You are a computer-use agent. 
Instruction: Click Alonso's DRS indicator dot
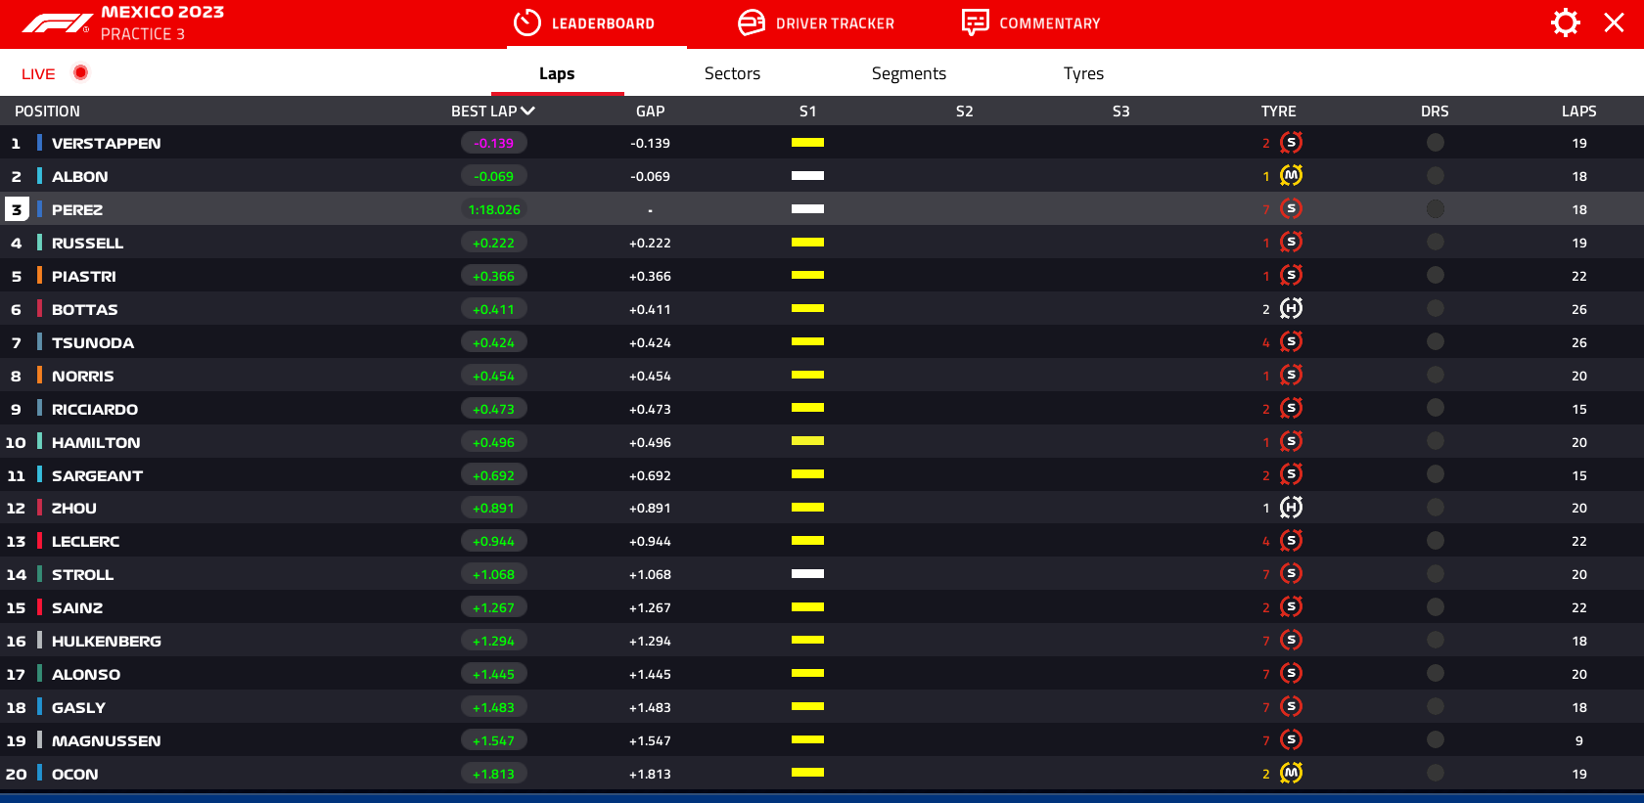pyautogui.click(x=1436, y=673)
